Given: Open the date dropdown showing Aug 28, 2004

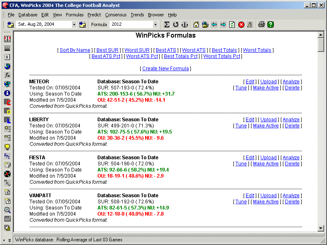Looking at the screenshot, I should click(x=74, y=24).
